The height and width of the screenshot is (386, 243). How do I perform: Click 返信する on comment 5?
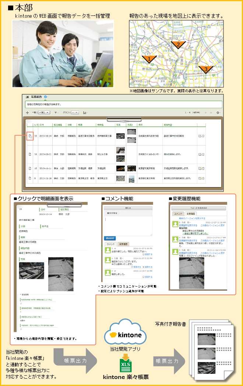pyautogui.click(x=147, y=254)
